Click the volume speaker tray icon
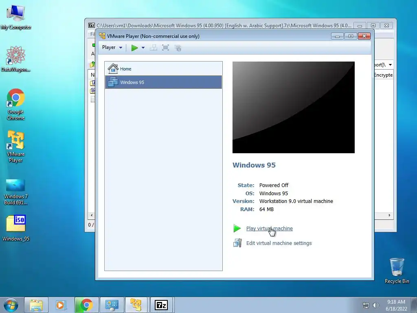 pos(375,305)
